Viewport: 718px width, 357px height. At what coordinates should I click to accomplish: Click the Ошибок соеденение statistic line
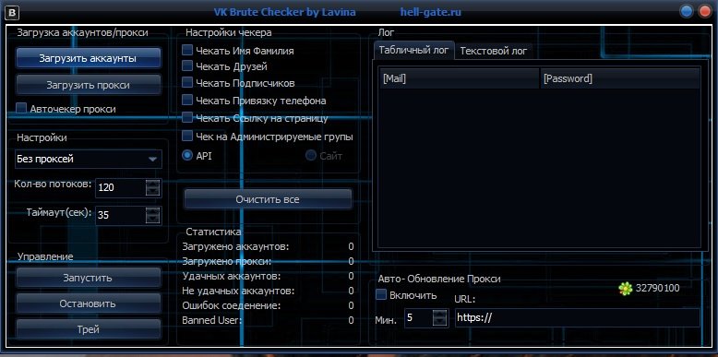[x=268, y=305]
